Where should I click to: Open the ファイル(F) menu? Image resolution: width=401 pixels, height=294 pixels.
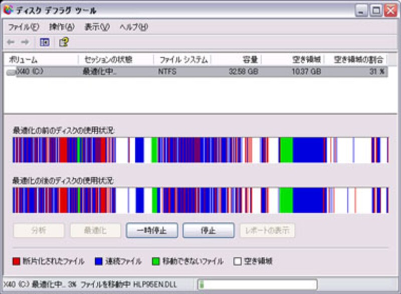(23, 27)
